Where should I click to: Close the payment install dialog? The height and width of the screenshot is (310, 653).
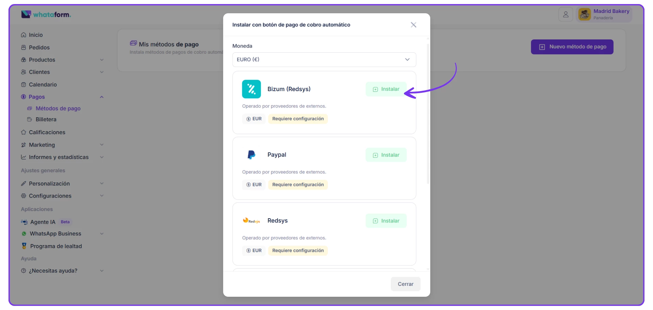click(x=413, y=25)
